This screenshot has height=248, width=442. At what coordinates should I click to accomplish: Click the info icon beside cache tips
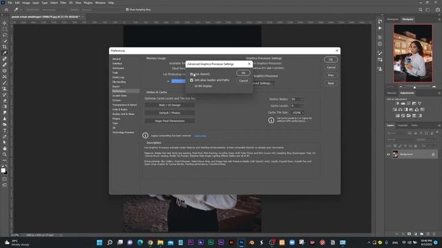271,121
